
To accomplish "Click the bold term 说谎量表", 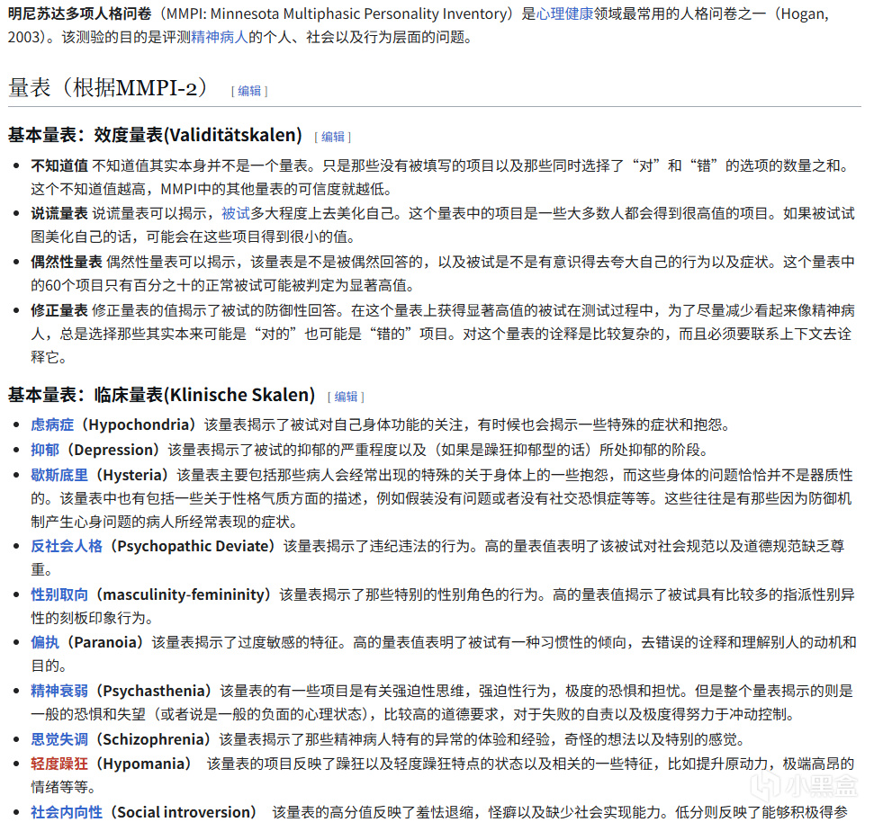I will click(59, 213).
